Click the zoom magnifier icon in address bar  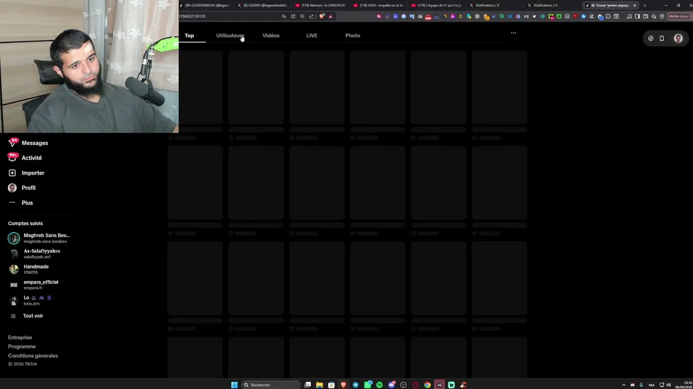pyautogui.click(x=302, y=16)
